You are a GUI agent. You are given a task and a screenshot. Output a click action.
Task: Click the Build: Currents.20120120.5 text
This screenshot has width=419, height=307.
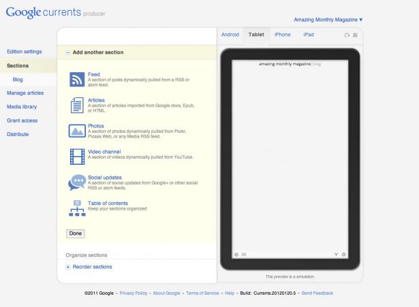tap(268, 293)
